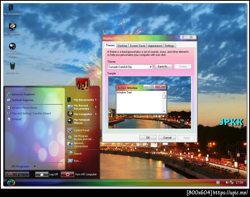The image size is (250, 197).
Task: Open Set Program Access and Defaults
Action: 81,138
